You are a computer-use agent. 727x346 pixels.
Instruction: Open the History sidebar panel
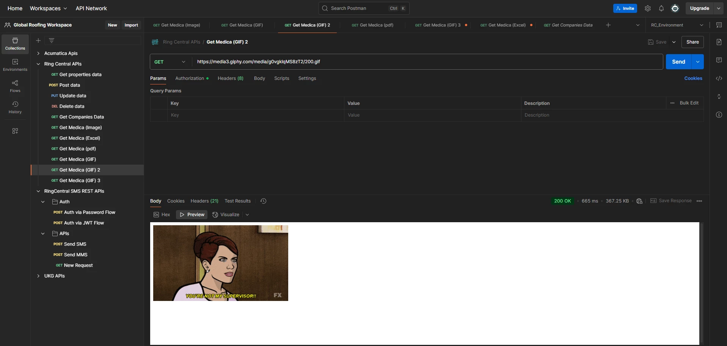pyautogui.click(x=15, y=108)
